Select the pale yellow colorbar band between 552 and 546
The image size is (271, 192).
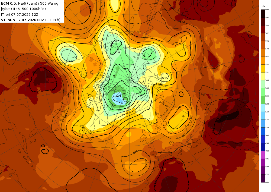click(x=263, y=76)
